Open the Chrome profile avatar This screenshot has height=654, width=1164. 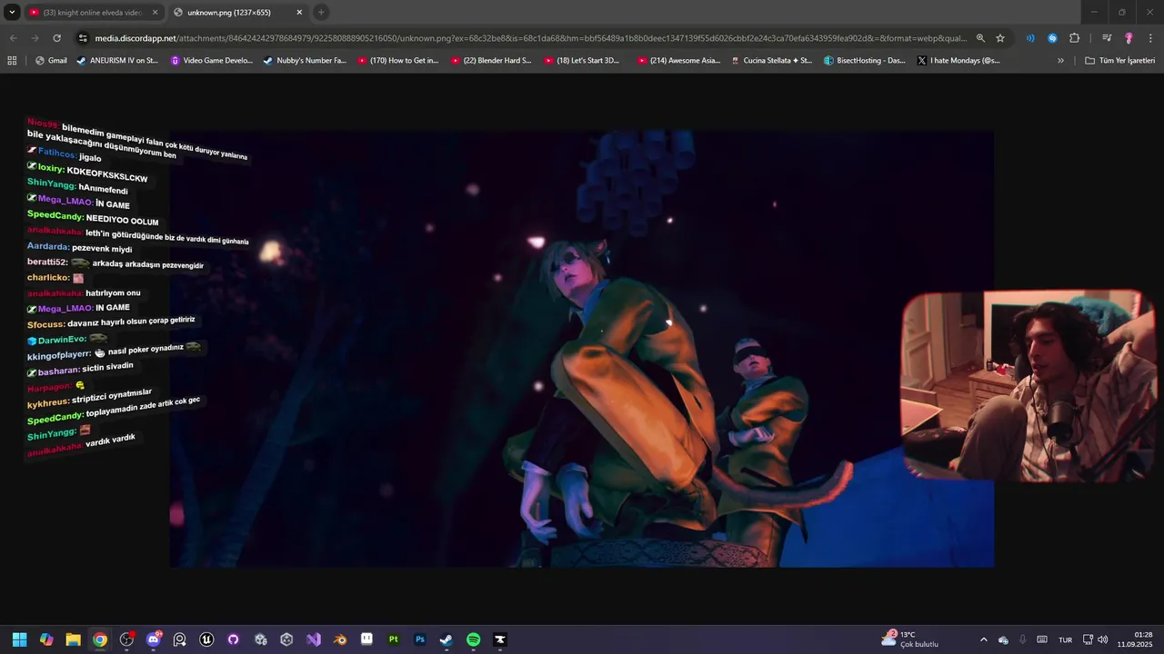(1129, 38)
